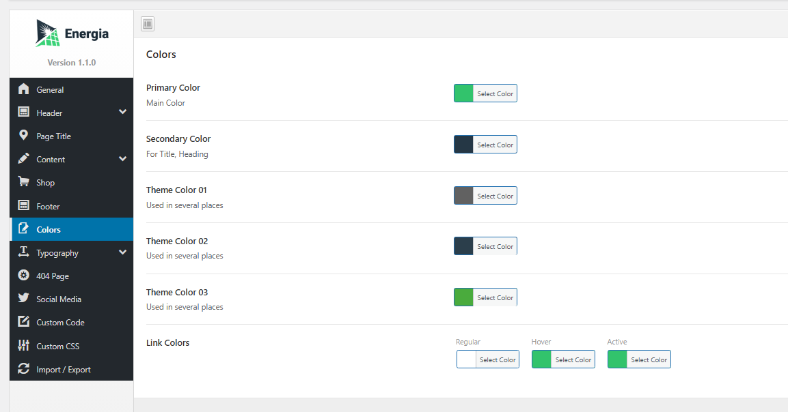Click the General home icon
This screenshot has width=788, height=412.
[x=23, y=89]
